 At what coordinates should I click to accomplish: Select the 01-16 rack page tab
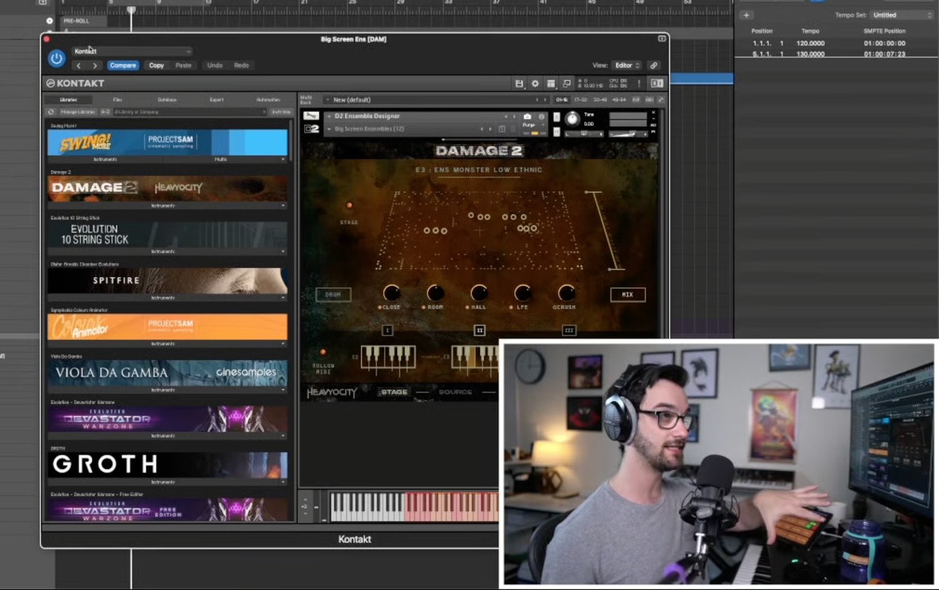(562, 100)
